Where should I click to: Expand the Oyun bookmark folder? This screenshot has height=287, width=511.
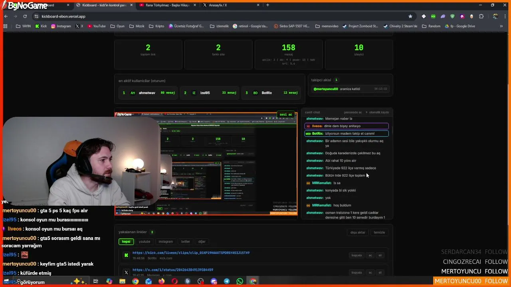(x=117, y=26)
